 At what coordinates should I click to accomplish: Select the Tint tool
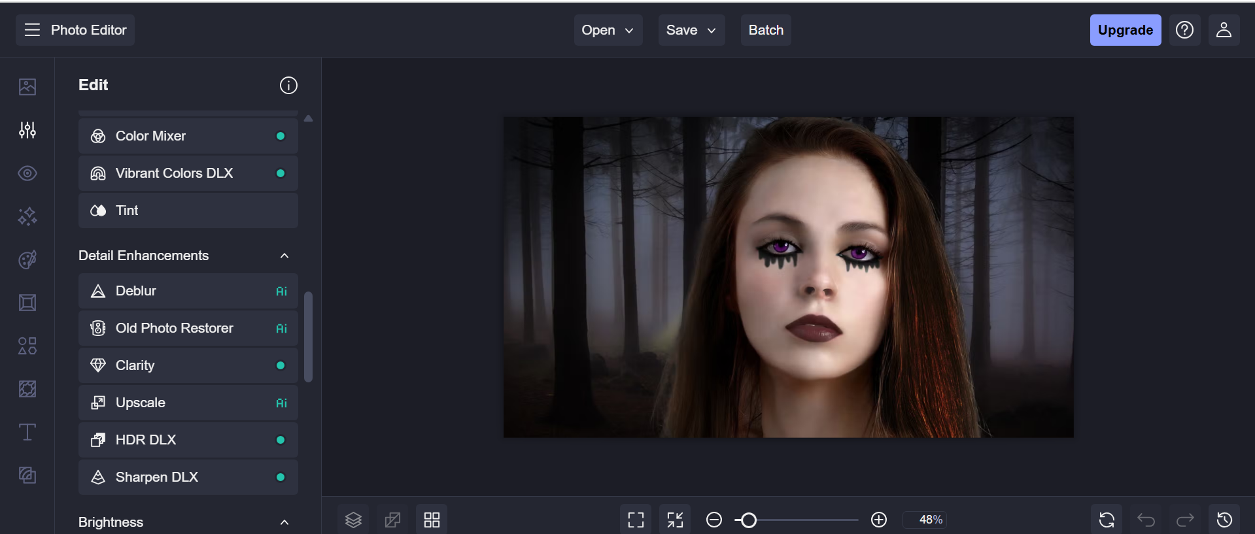click(188, 210)
